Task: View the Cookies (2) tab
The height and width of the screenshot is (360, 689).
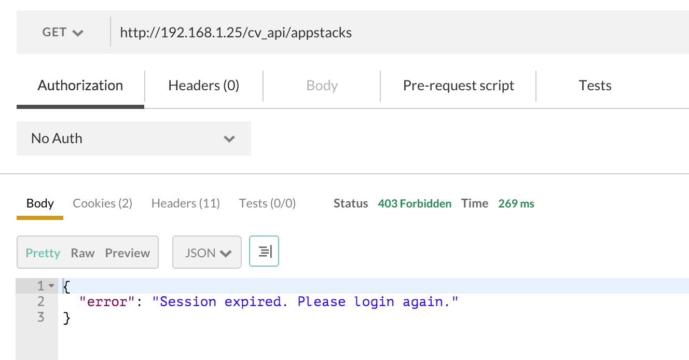Action: click(102, 203)
